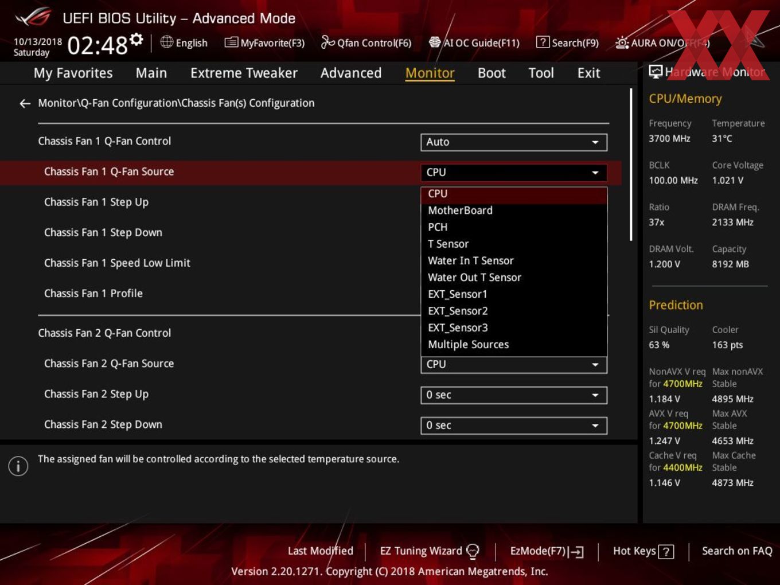The width and height of the screenshot is (780, 585).
Task: Open MyFavorite(F3) list
Action: pos(264,42)
